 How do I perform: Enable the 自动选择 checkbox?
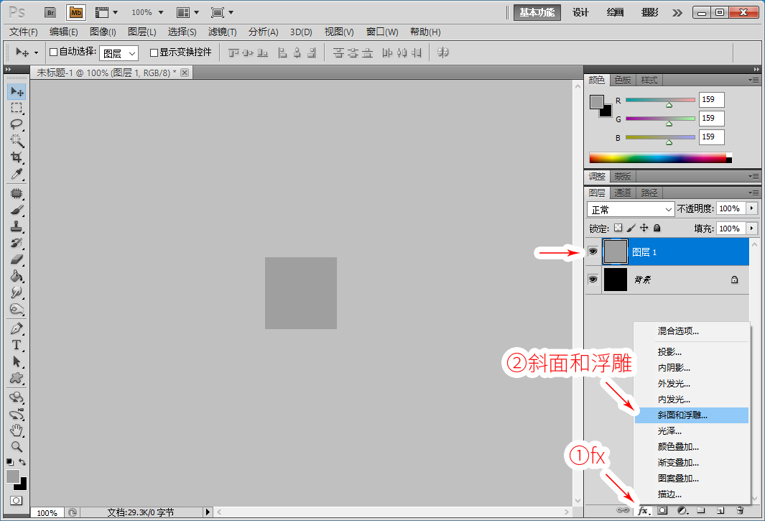point(54,52)
